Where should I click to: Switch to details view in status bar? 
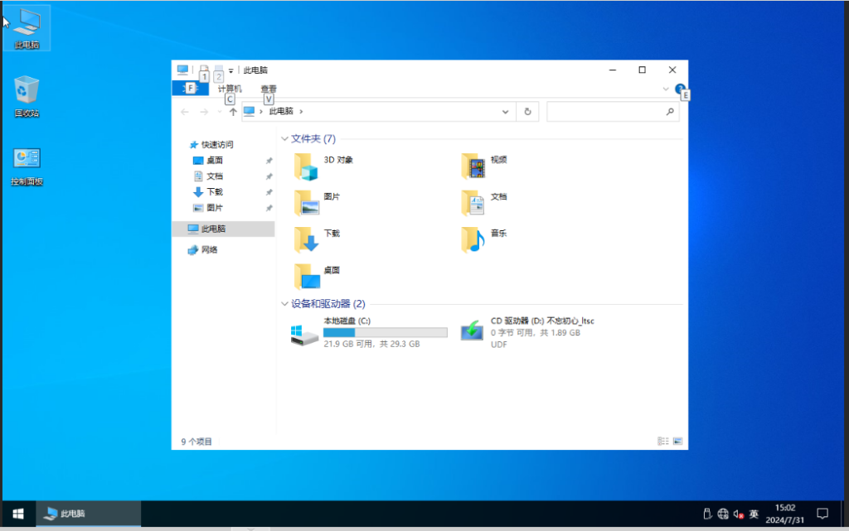click(662, 442)
